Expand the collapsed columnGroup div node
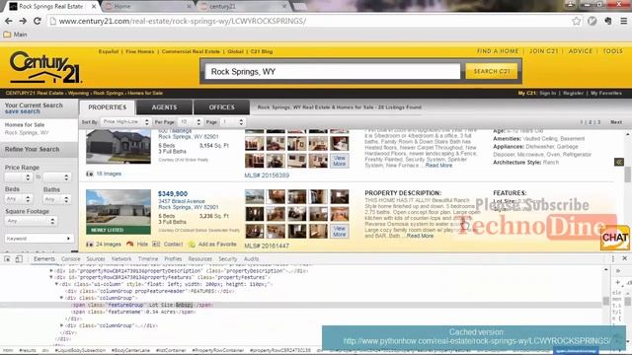The image size is (632, 355). point(61,325)
